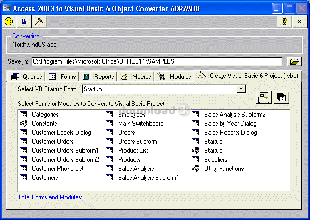
Task: Switch to the Modules tab
Action: pyautogui.click(x=174, y=76)
